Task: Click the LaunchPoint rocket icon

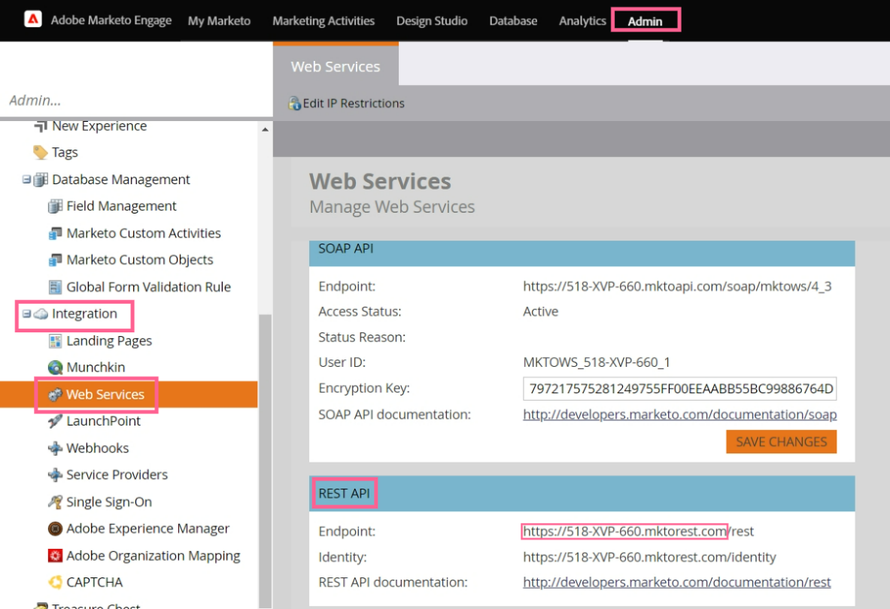Action: click(55, 421)
